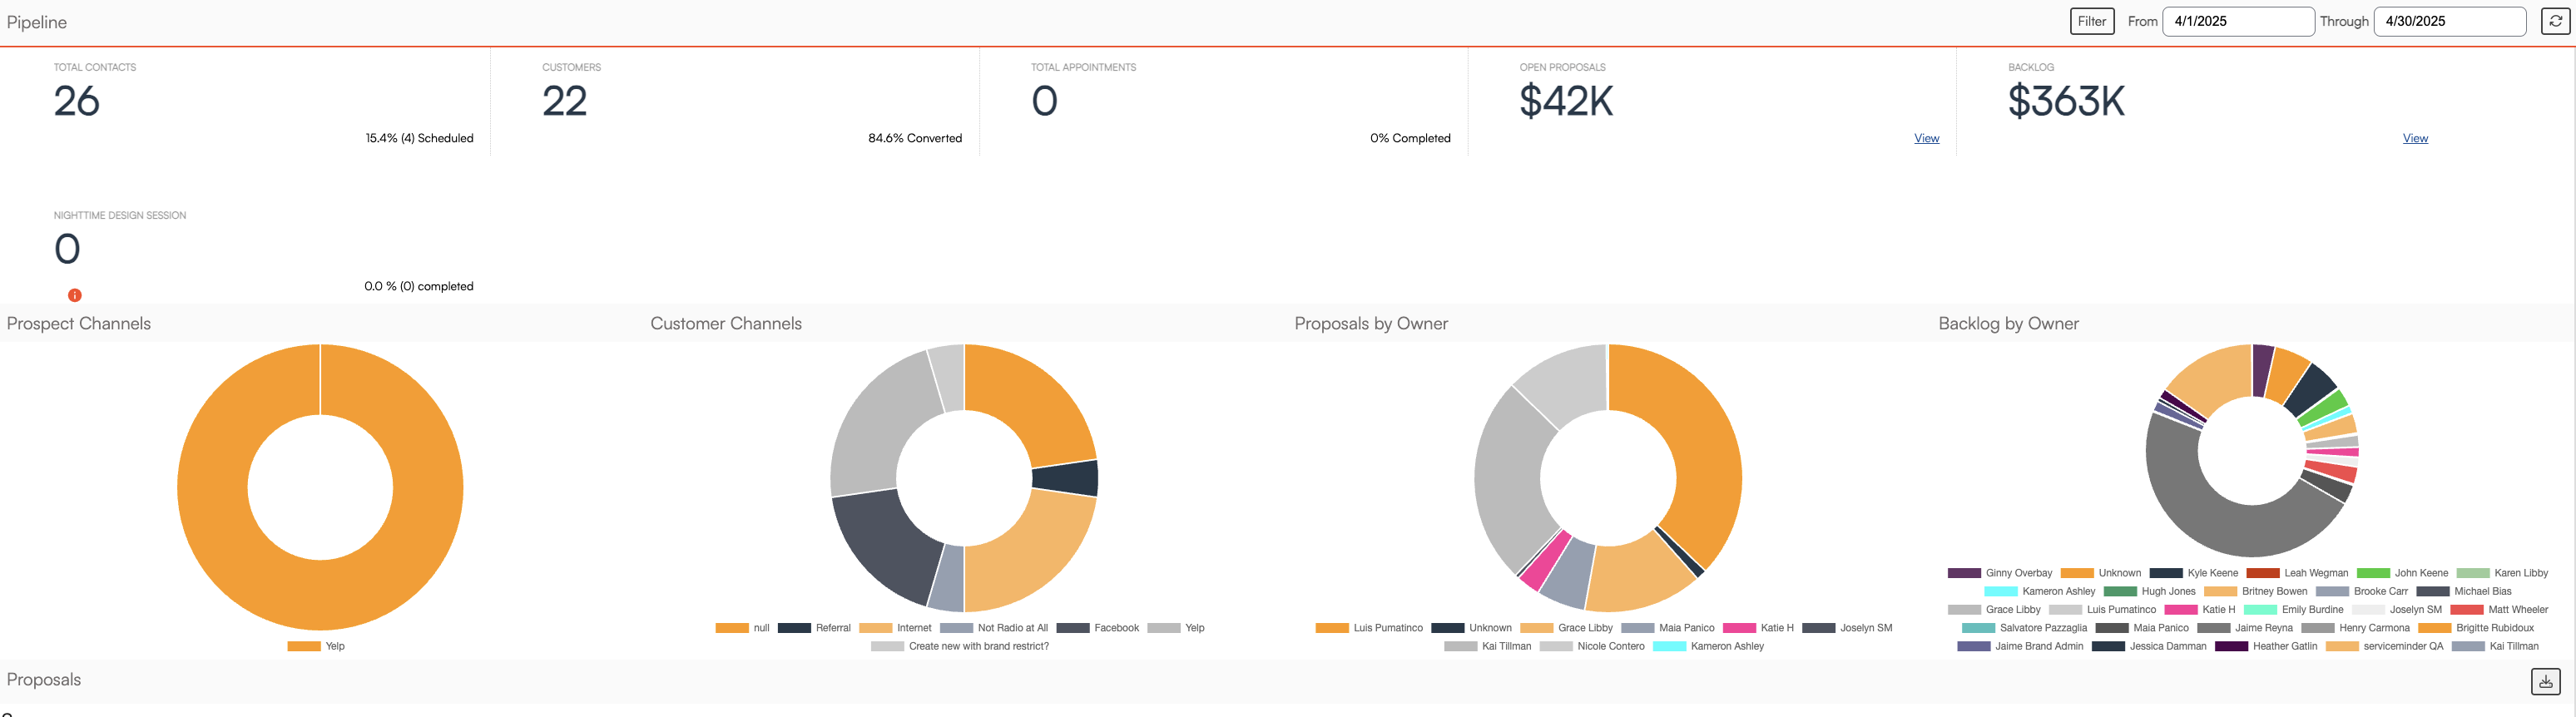This screenshot has width=2576, height=717.
Task: Toggle the Leah Wegman legend swatch
Action: (x=2263, y=573)
